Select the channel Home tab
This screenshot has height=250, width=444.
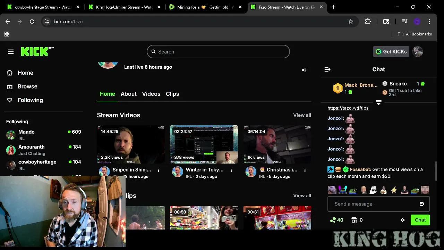[107, 94]
